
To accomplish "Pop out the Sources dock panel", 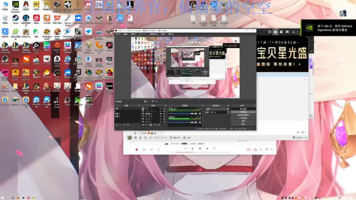I will tap(166, 106).
